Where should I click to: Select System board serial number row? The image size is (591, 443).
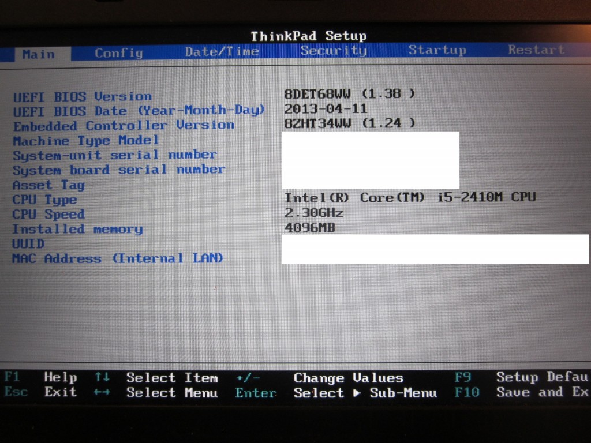coord(119,170)
